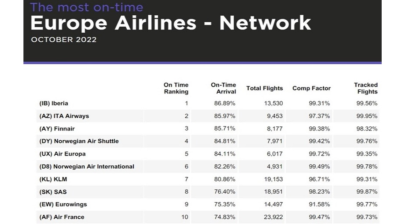Select the (AY) Finnair row label
Image resolution: width=403 pixels, height=224 pixels.
57,128
